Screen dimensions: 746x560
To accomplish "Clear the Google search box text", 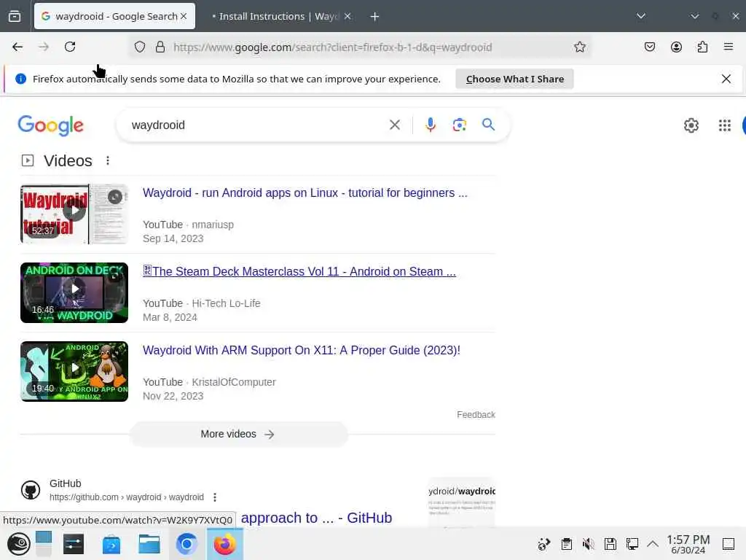I will point(394,125).
